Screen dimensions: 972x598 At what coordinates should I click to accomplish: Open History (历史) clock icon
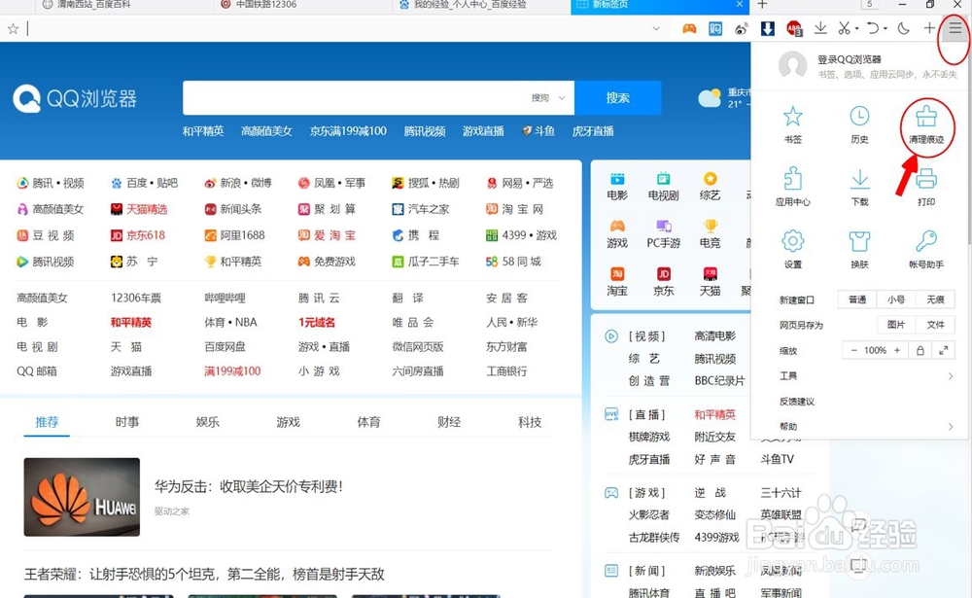pos(859,124)
